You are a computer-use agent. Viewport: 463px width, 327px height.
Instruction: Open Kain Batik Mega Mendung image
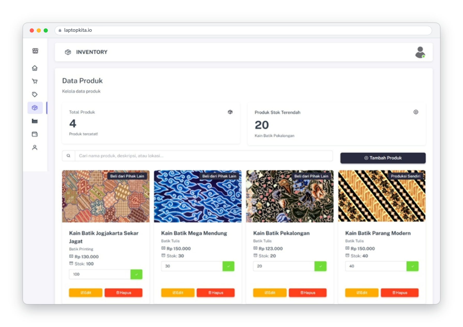point(198,196)
